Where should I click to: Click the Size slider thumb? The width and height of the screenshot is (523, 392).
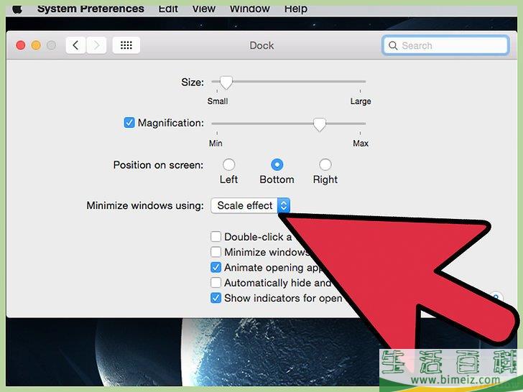(226, 83)
